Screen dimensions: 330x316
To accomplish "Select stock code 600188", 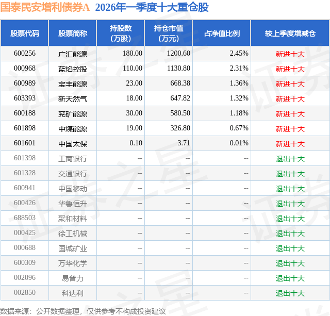I will (x=25, y=113).
